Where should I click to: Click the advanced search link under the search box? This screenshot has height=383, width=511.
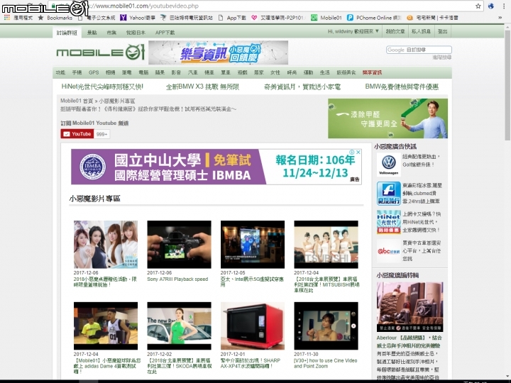[442, 57]
